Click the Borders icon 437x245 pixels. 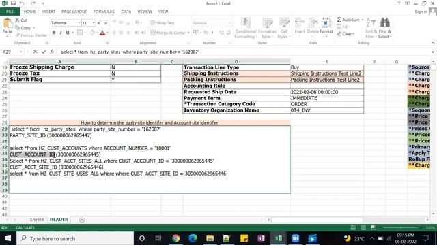coord(80,33)
